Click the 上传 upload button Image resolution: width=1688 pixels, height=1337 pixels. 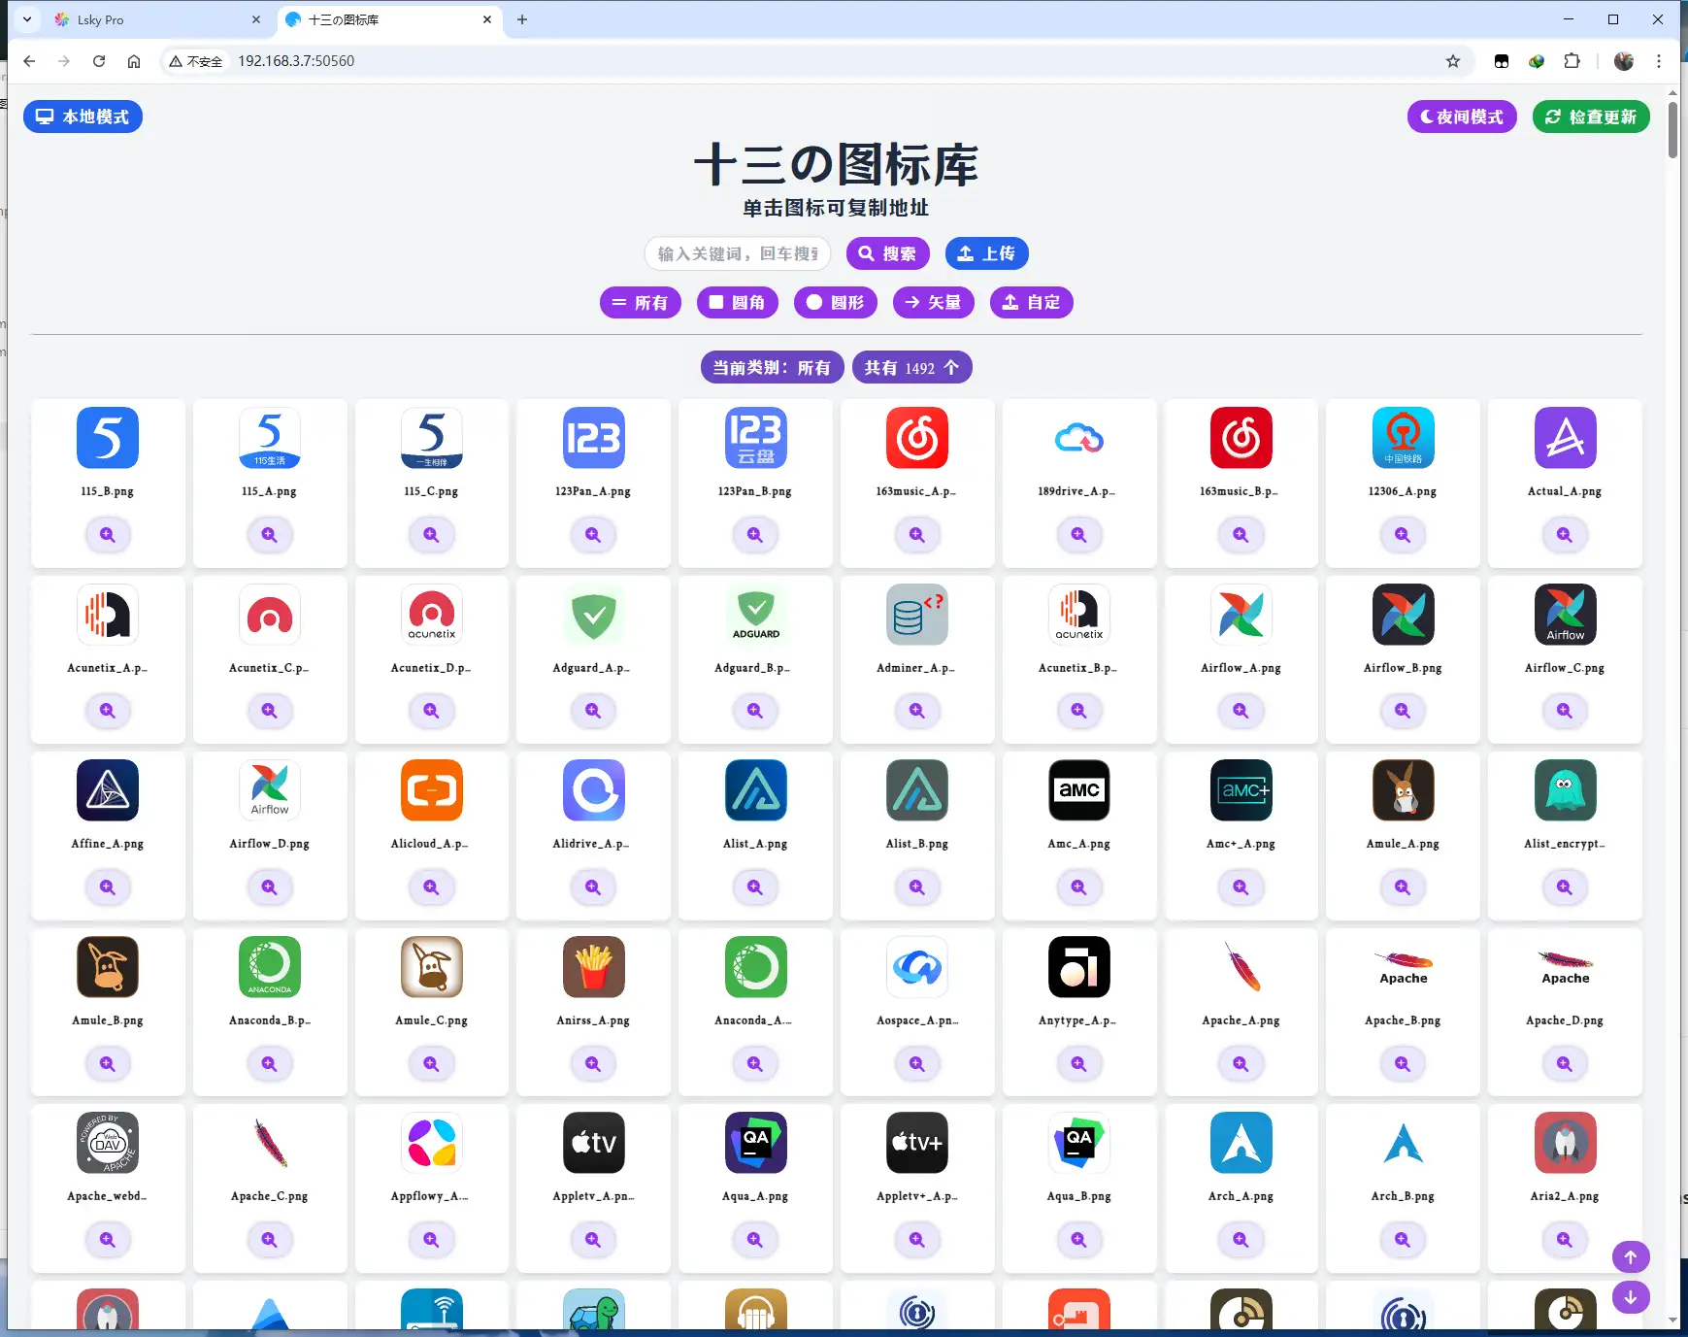985,253
